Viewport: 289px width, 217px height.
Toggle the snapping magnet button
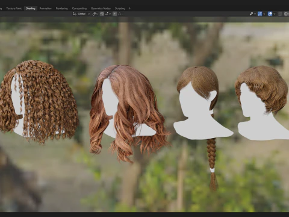[102, 14]
